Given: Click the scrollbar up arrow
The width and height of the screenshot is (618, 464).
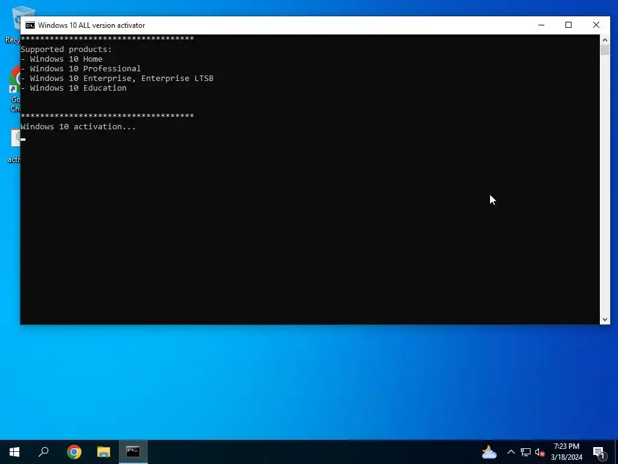Looking at the screenshot, I should point(605,40).
